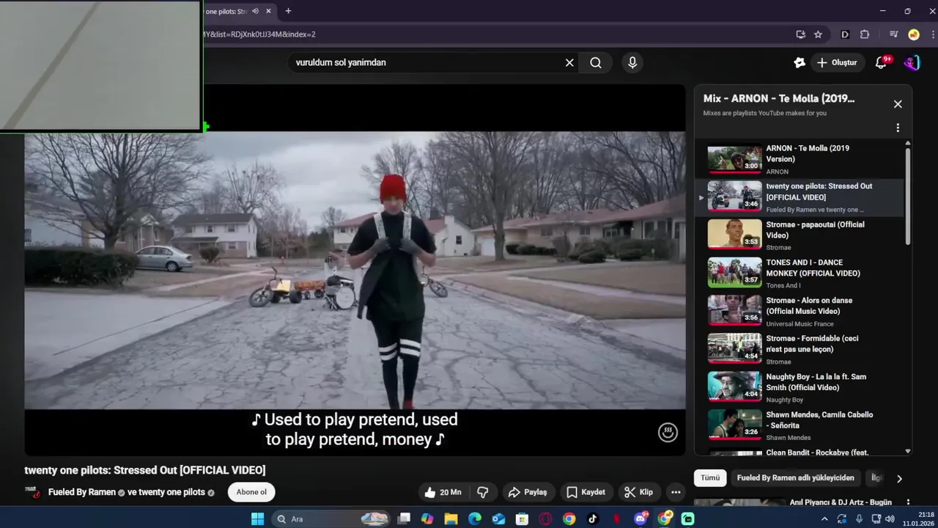Open Microsoft Store from taskbar
The width and height of the screenshot is (938, 528).
coord(522,519)
